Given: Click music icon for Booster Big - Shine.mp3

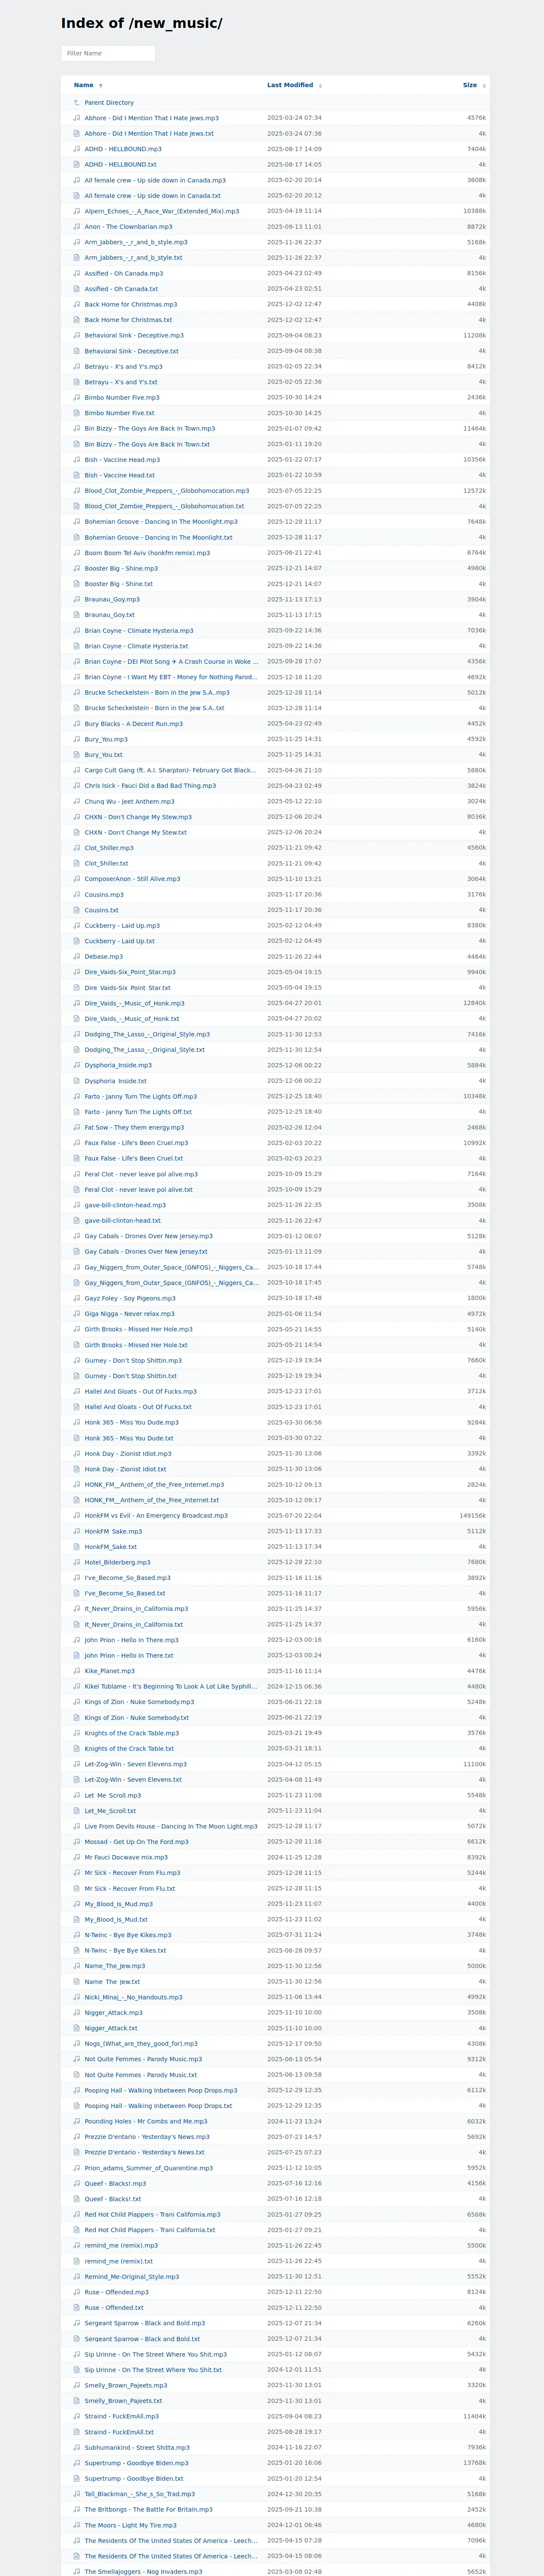Looking at the screenshot, I should point(76,568).
